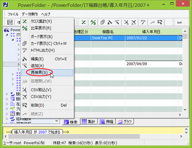Choose CSV取込(V) from the menu

tap(47, 90)
